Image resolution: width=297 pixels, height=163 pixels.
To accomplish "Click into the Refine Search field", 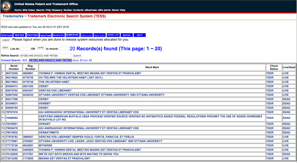I will [x=45, y=55].
